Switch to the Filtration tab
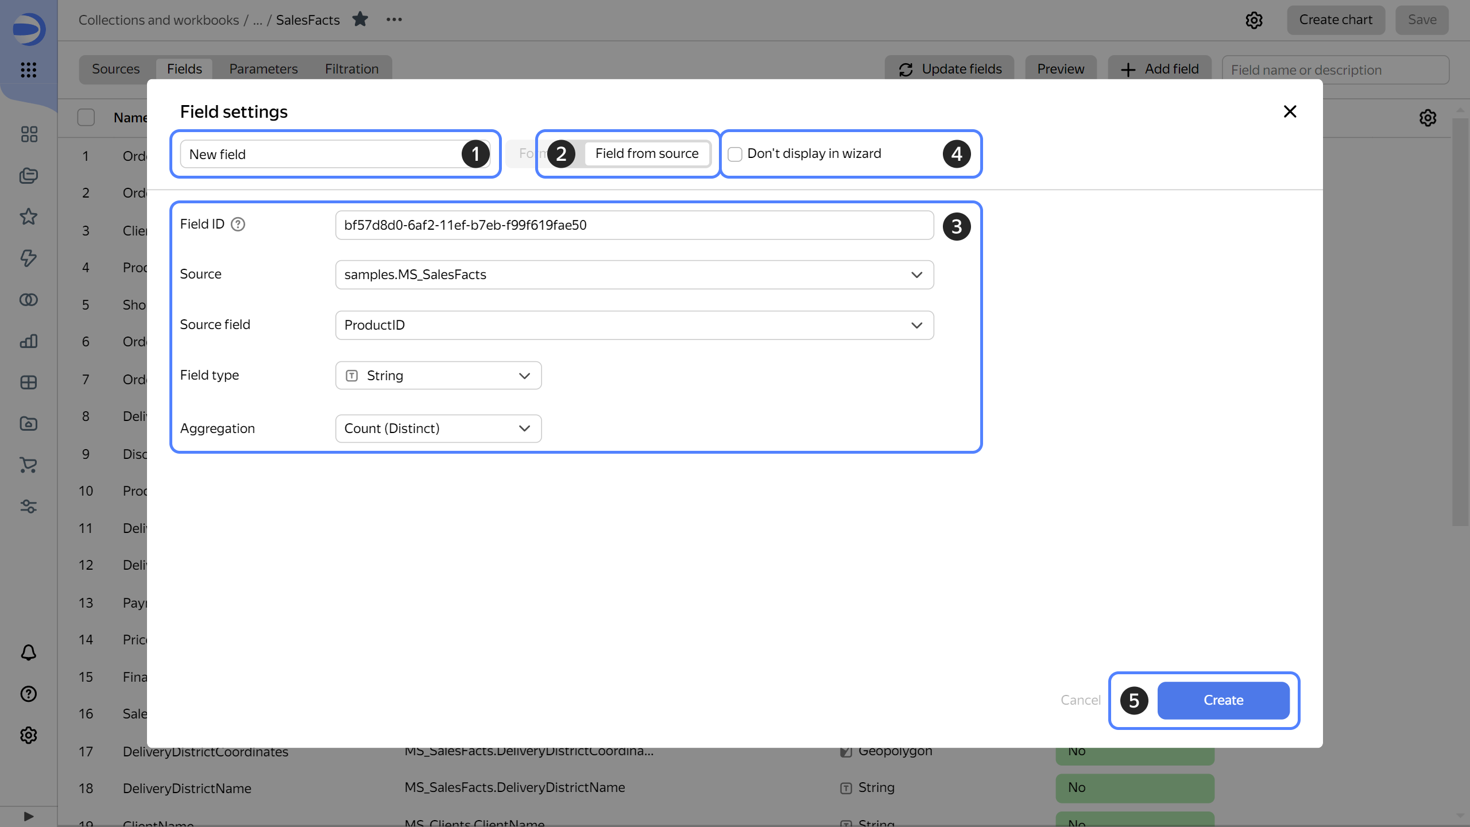 [351, 68]
